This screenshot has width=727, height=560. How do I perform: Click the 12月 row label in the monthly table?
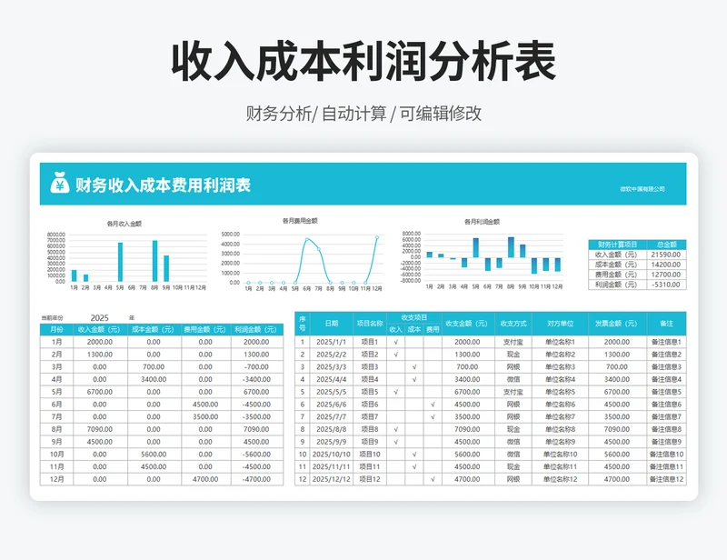(56, 479)
